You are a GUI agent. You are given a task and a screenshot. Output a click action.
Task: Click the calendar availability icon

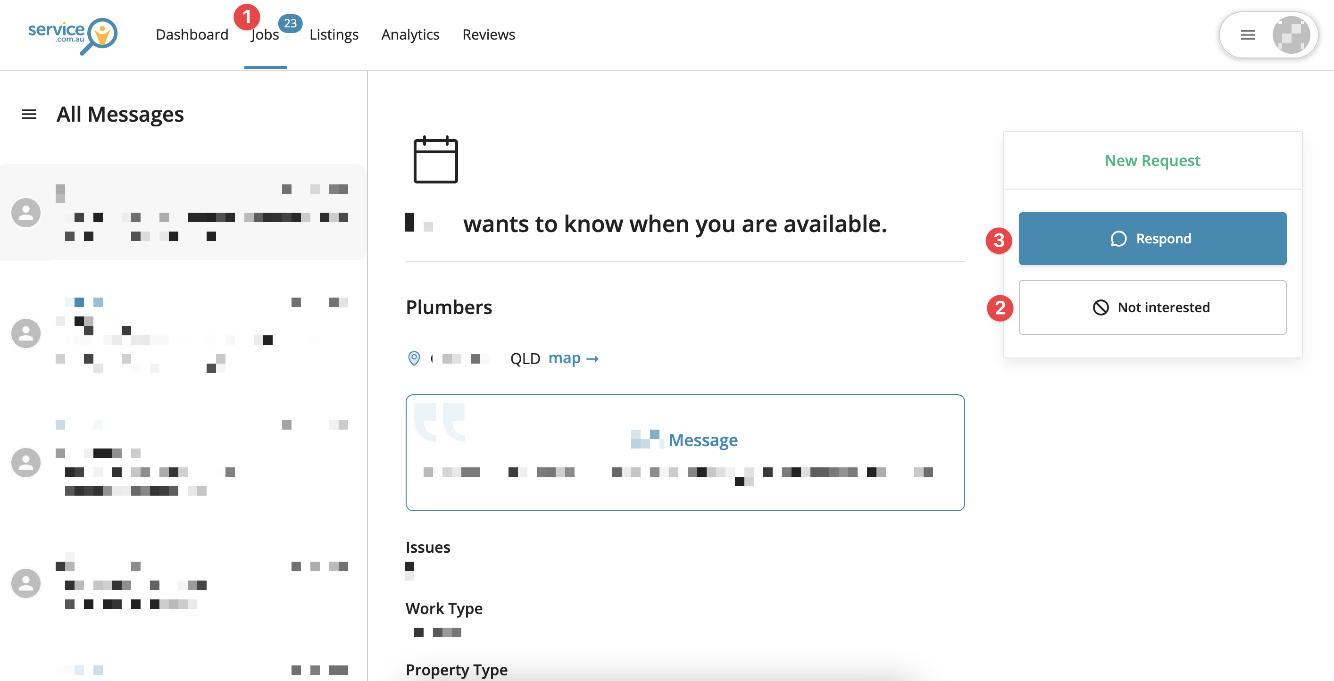click(x=435, y=159)
